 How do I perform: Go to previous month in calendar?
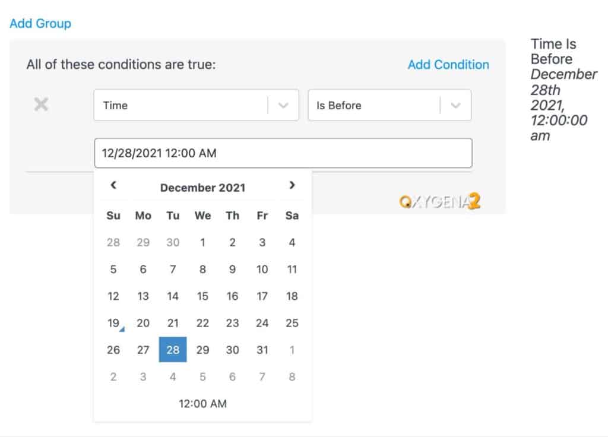coord(113,186)
